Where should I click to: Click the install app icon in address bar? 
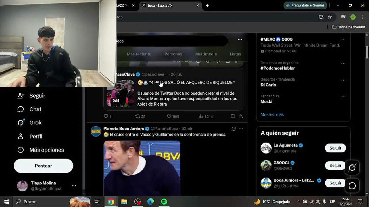[321, 17]
